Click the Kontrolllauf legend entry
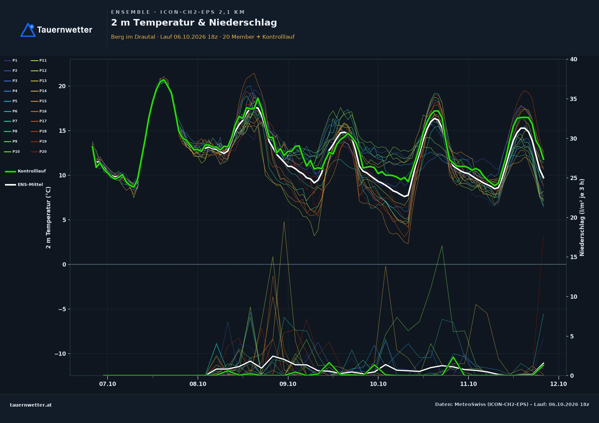599x423 pixels. point(26,171)
